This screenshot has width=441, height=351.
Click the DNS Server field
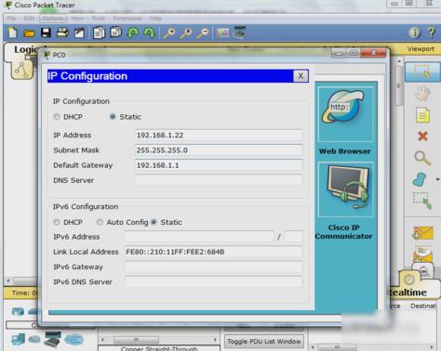(x=219, y=180)
